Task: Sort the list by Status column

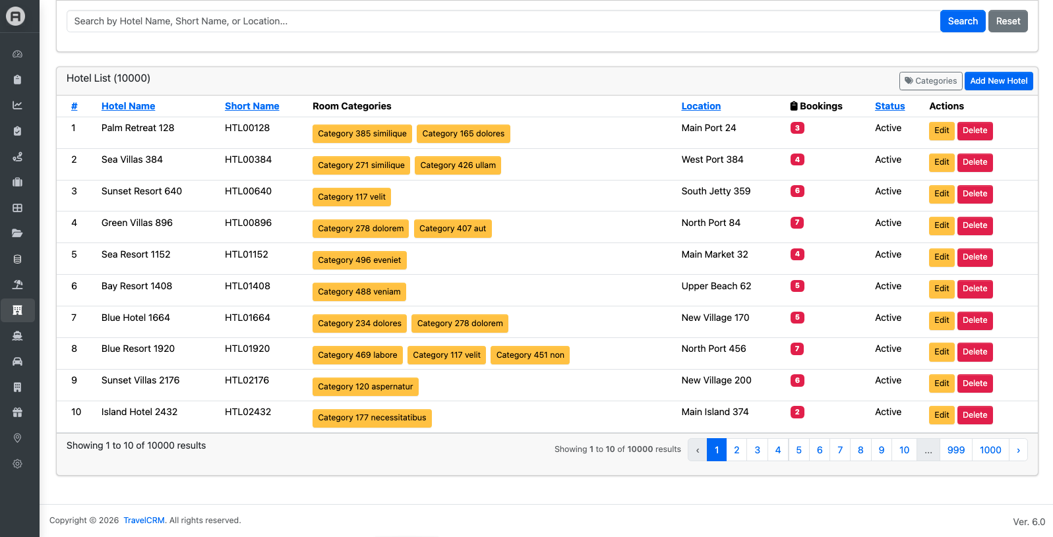Action: coord(889,106)
